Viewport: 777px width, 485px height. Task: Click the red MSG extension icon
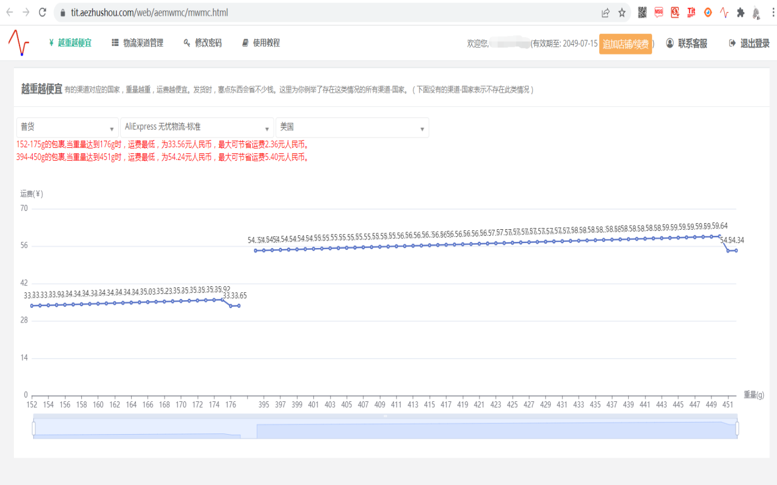point(659,12)
